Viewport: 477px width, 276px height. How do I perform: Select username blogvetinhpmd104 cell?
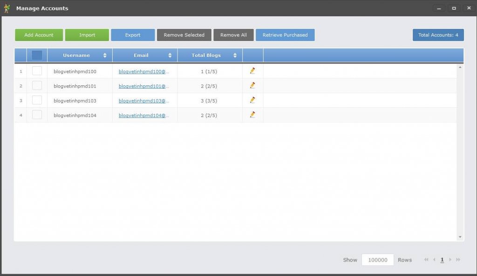click(80, 115)
